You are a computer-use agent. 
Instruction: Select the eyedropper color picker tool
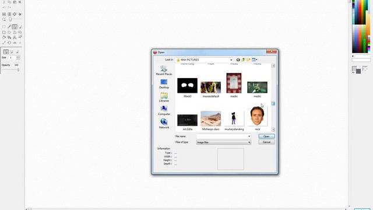[x=9, y=27]
